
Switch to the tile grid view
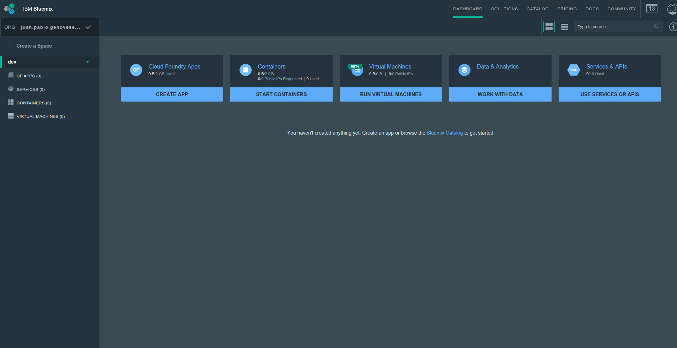click(x=549, y=27)
